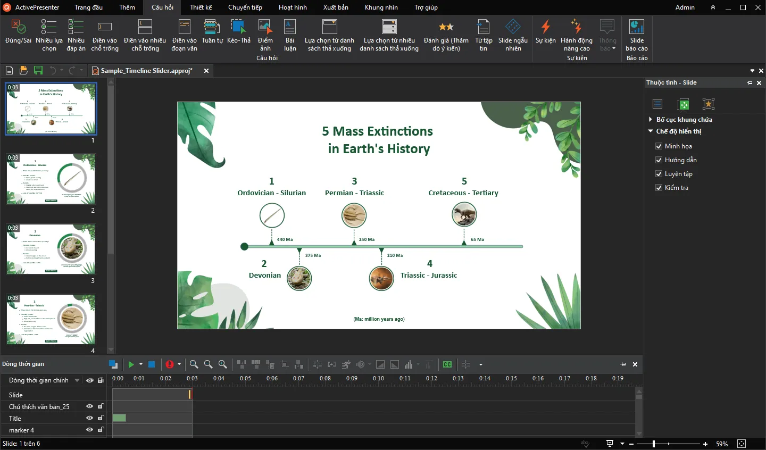Insert a Điểm ảnh hotspot question
766x450 pixels.
pos(265,35)
